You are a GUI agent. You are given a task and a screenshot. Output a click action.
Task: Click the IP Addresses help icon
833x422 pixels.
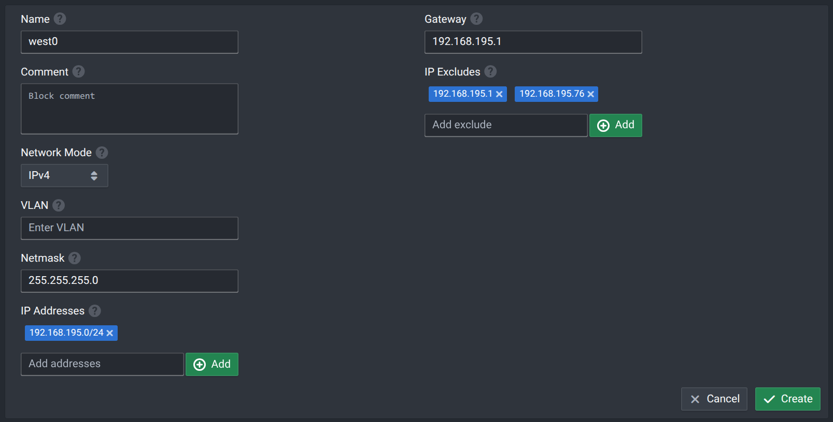coord(94,311)
